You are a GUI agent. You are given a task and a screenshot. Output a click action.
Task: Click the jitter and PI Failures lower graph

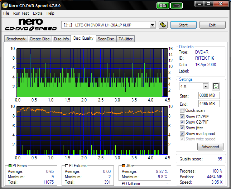[92, 130]
